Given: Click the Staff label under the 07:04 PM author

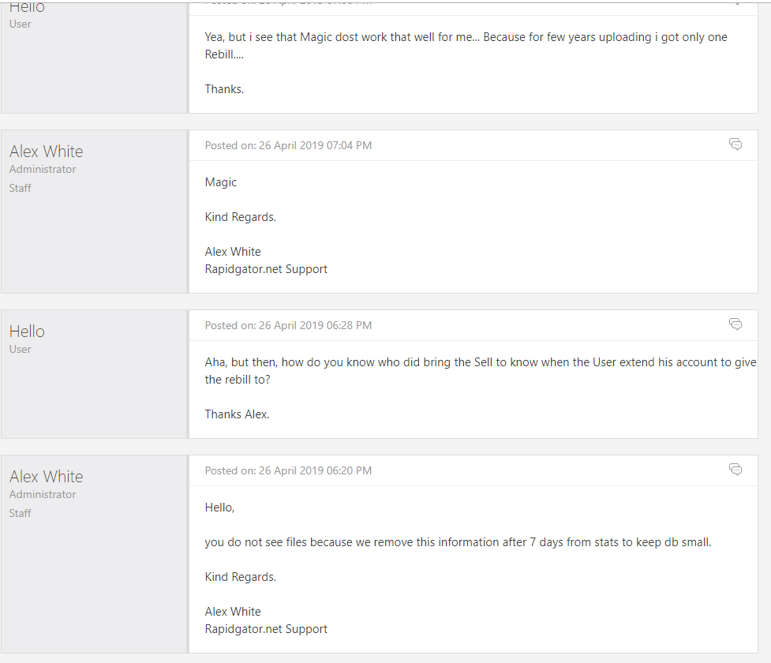Looking at the screenshot, I should [21, 188].
